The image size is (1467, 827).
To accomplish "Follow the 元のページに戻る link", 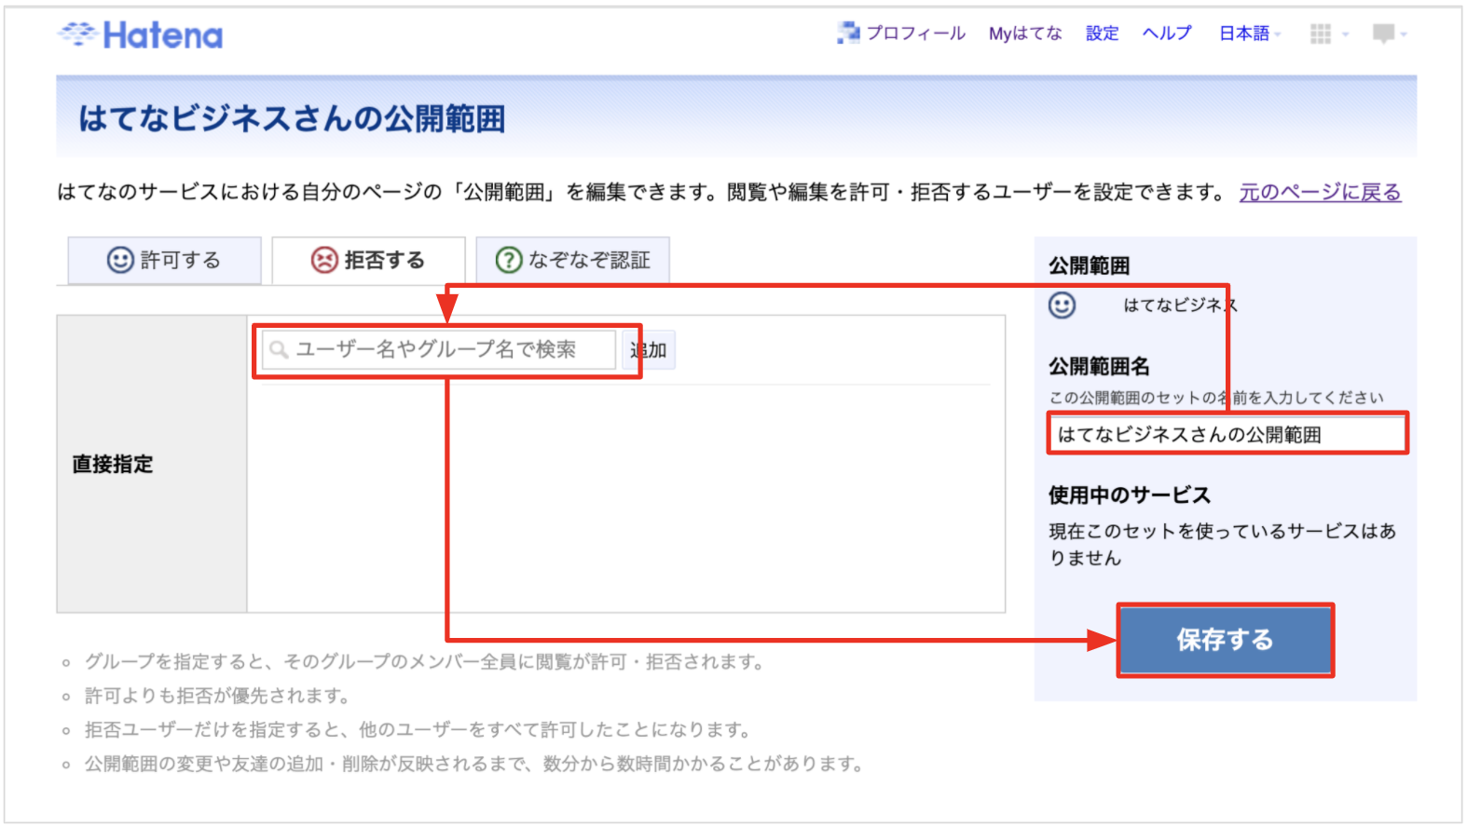I will 1319,192.
